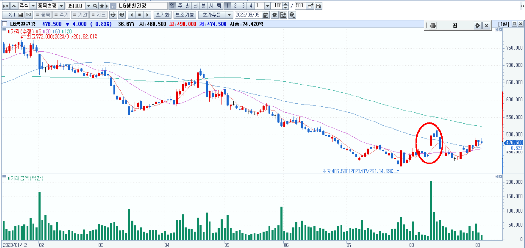The image size is (525, 248).
Task: Click the 호가주문 order button
Action: coord(212,15)
